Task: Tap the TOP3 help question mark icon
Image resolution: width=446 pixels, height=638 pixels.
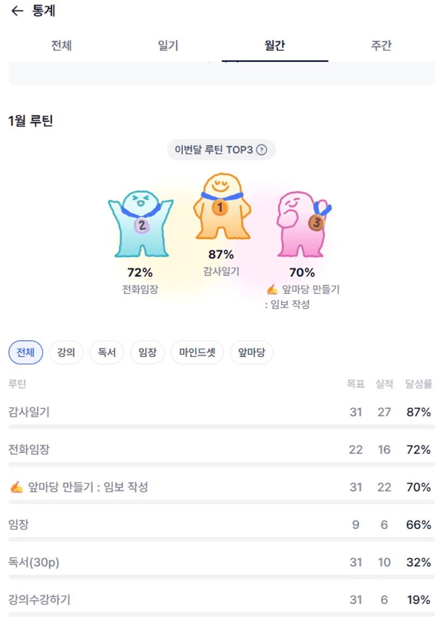Action: click(x=262, y=150)
